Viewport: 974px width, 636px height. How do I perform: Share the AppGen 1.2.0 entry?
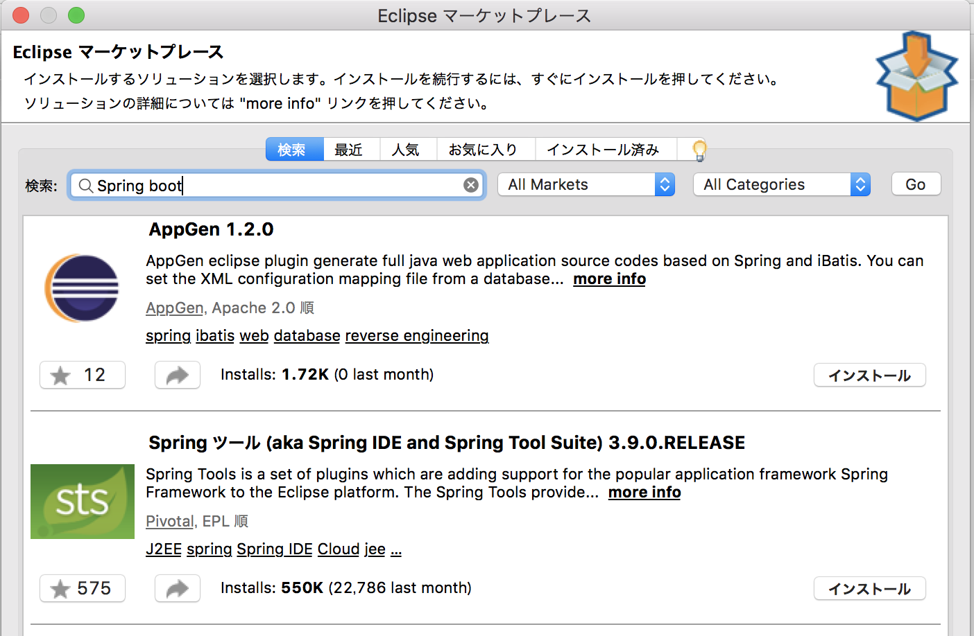point(178,375)
